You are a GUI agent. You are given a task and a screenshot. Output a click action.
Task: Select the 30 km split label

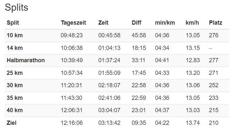15,85
